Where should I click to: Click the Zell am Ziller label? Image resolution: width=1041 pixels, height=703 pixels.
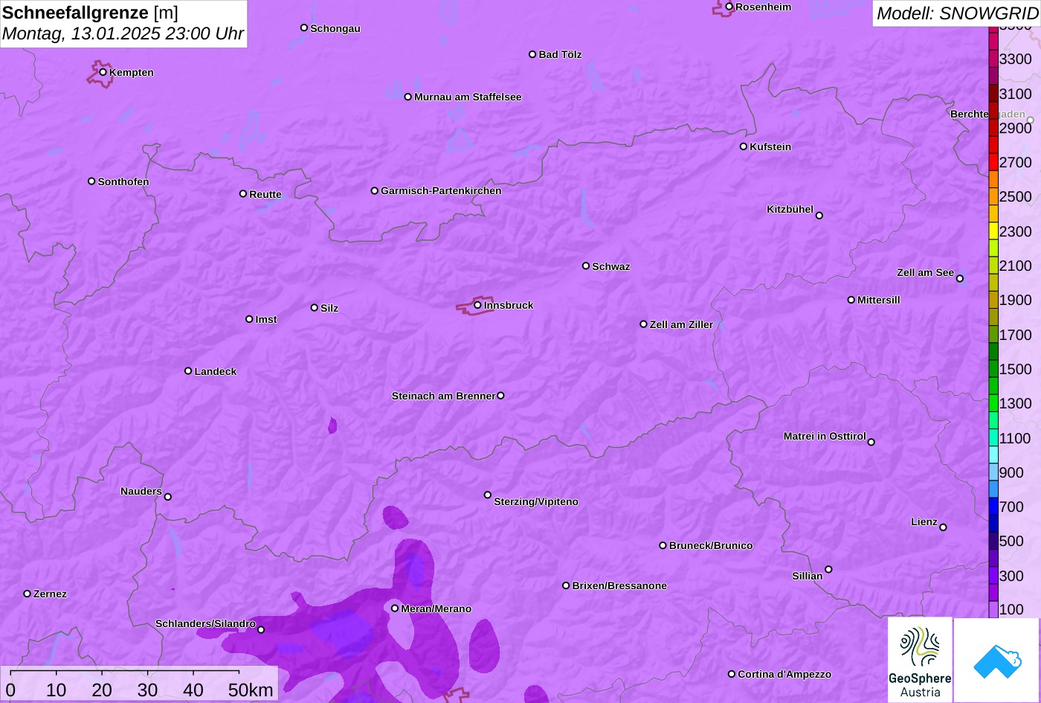pyautogui.click(x=681, y=324)
